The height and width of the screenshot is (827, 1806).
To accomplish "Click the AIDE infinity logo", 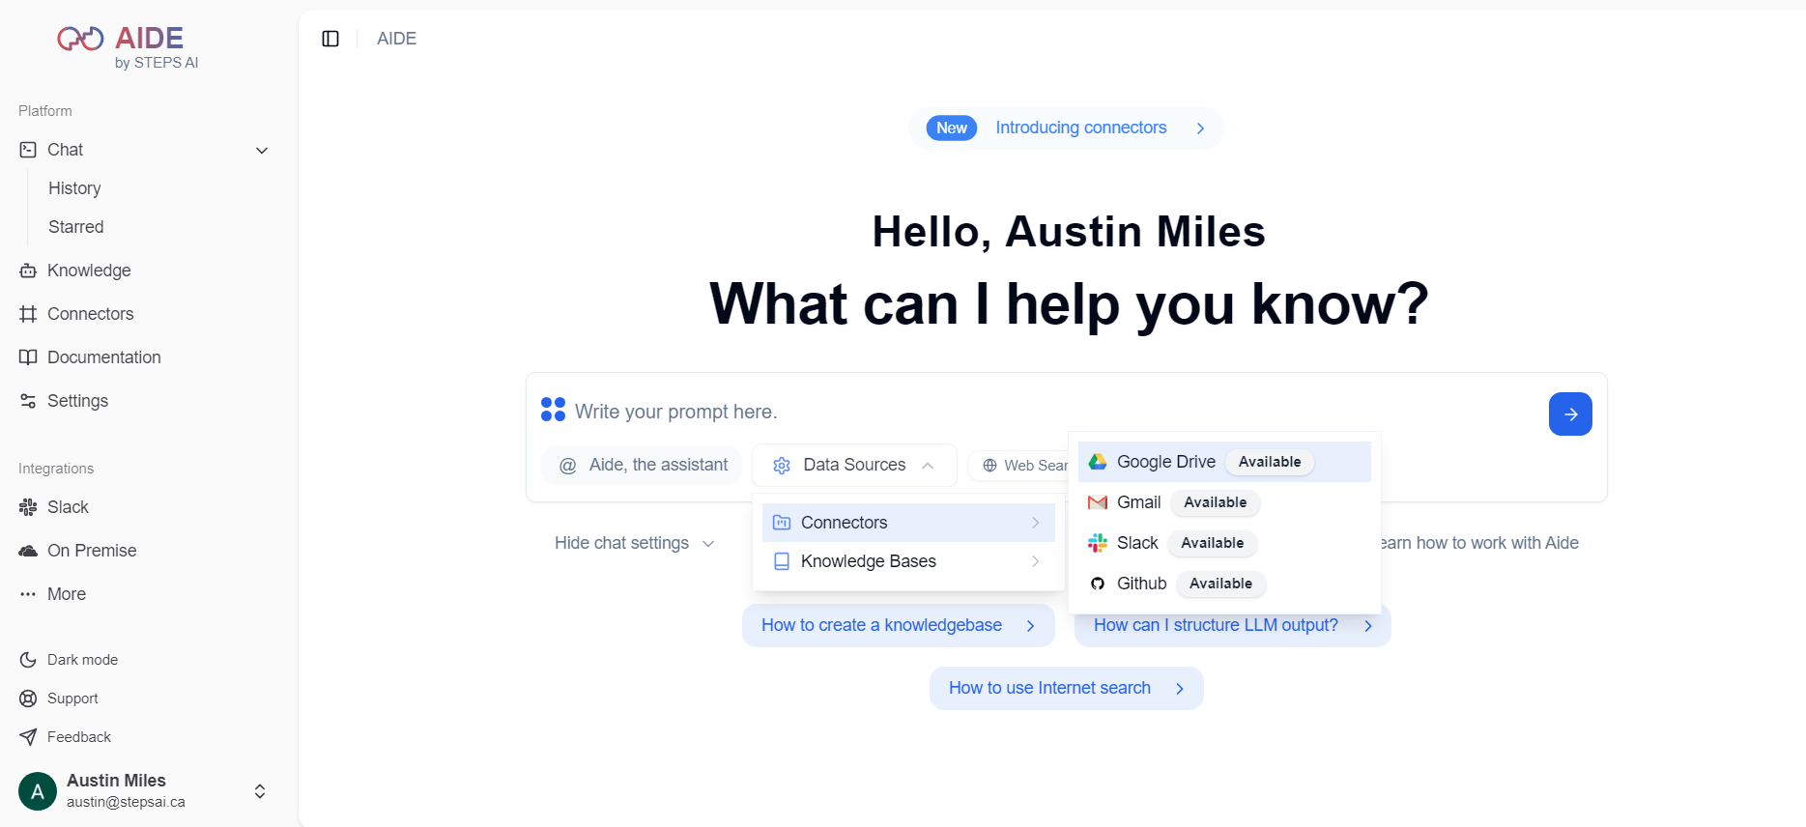I will [80, 39].
